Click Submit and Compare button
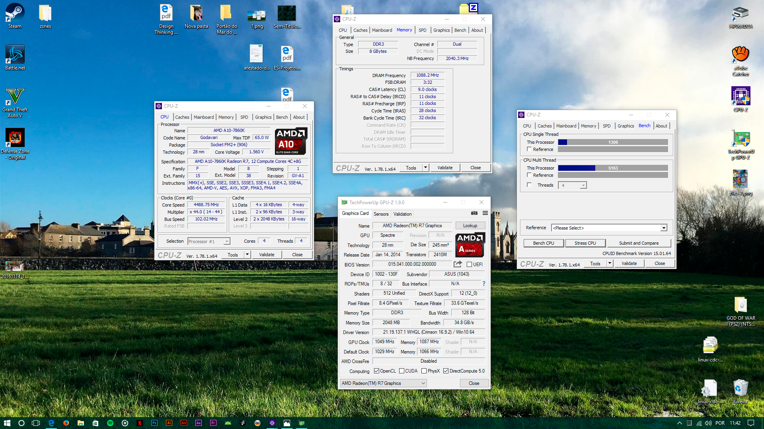 pyautogui.click(x=639, y=243)
